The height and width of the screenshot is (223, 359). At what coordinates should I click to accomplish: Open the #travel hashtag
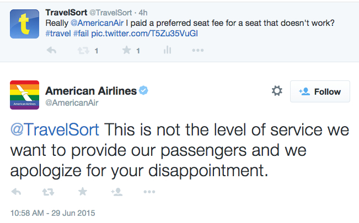click(58, 34)
